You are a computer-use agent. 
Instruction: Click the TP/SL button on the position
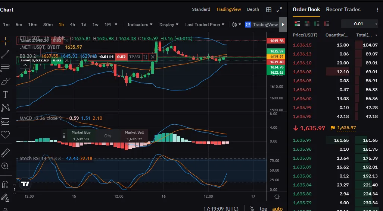135,57
